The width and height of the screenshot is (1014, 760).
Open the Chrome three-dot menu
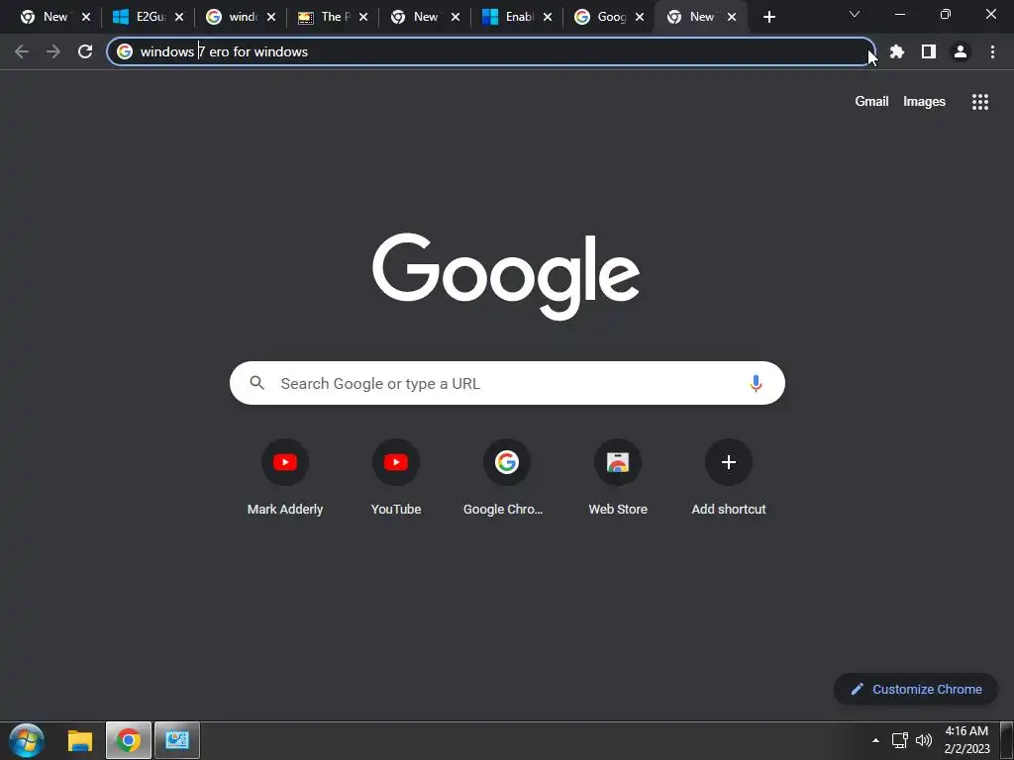click(992, 51)
